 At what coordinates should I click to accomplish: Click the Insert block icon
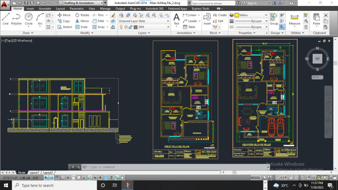point(207,19)
